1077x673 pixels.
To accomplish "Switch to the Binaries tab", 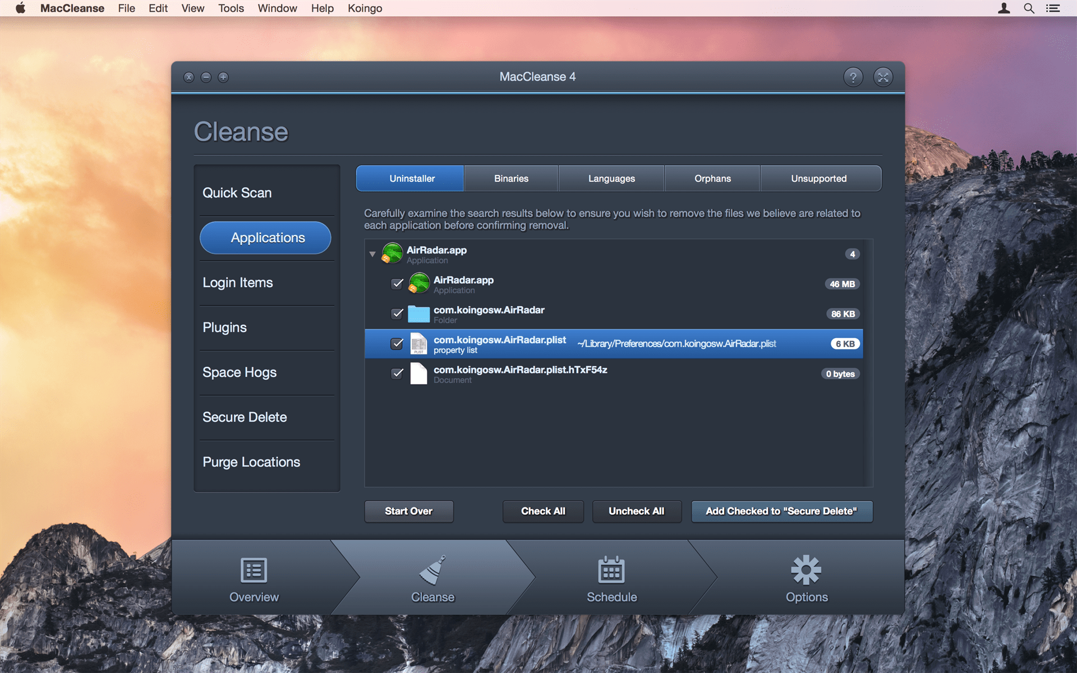I will [511, 178].
